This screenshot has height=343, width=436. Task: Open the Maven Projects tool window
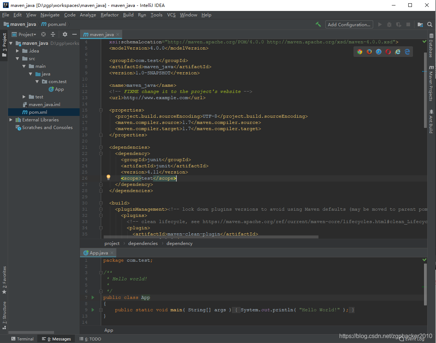431,83
